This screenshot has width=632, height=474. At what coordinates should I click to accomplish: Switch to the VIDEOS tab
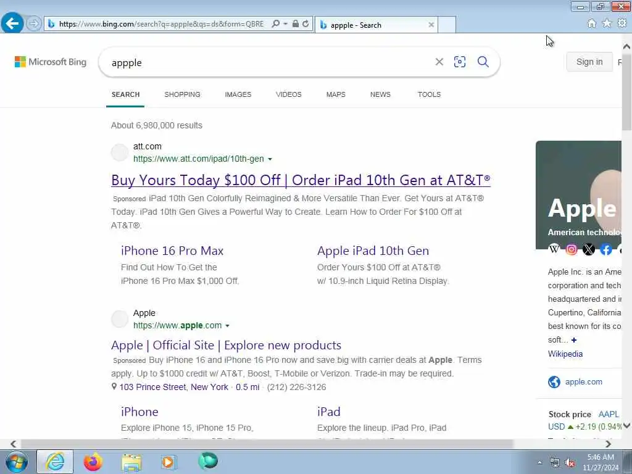(x=289, y=94)
